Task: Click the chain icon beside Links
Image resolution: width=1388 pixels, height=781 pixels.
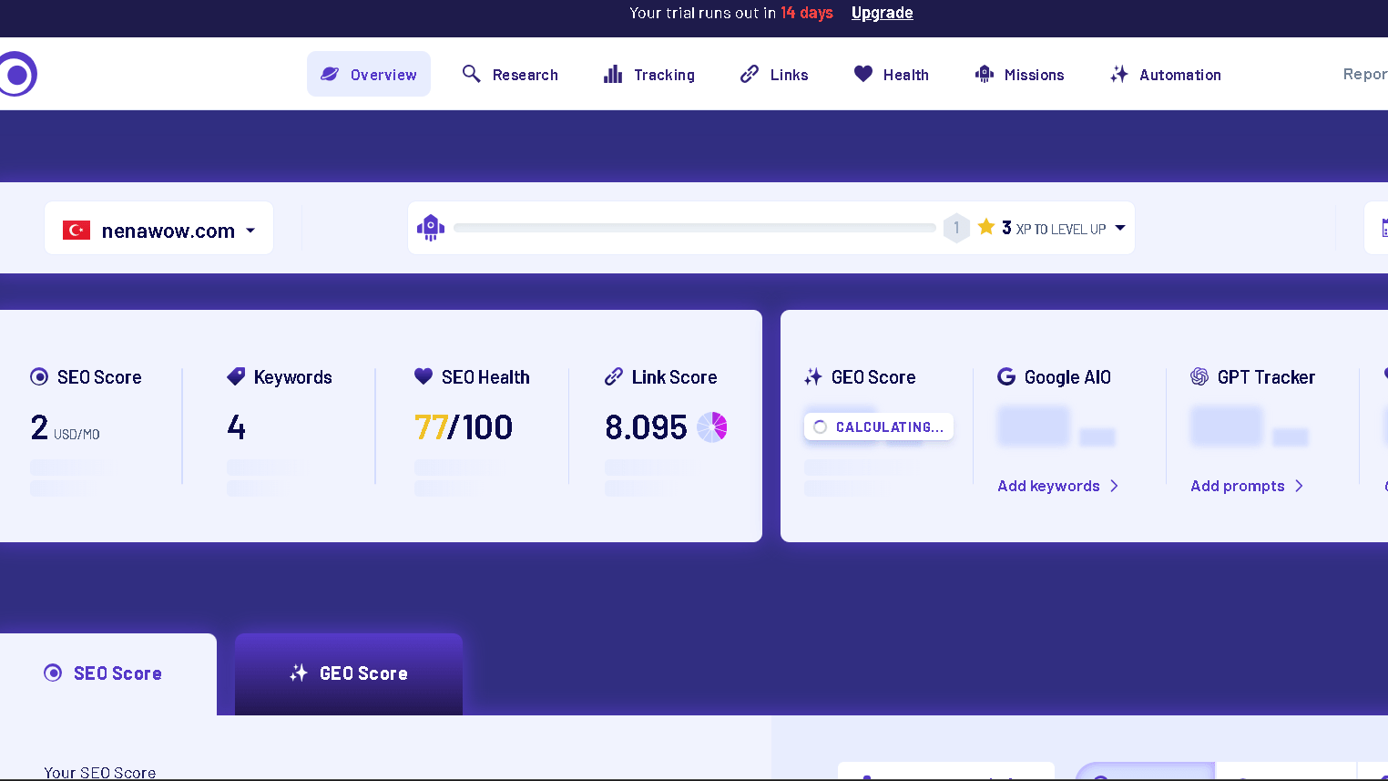Action: [x=750, y=74]
